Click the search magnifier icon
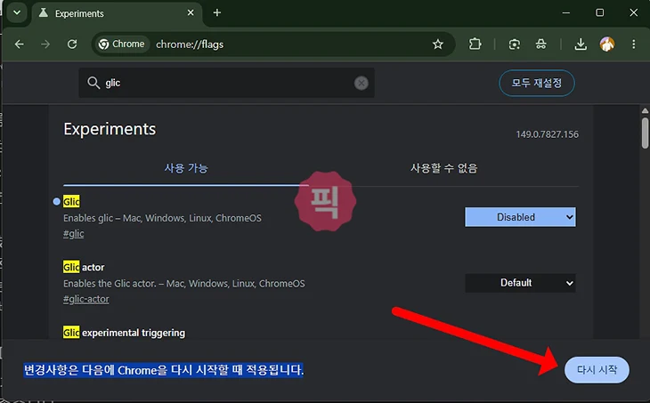650x403 pixels. point(93,83)
